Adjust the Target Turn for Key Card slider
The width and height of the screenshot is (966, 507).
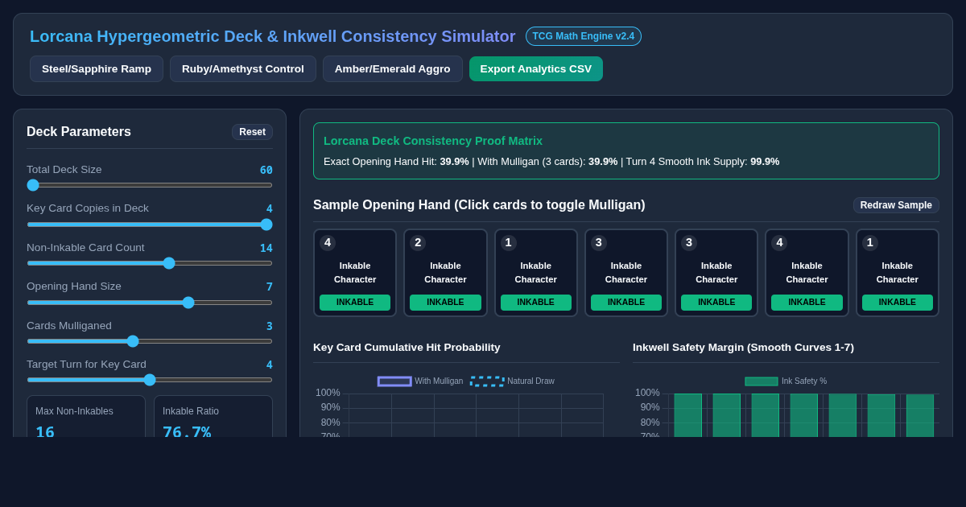150,380
